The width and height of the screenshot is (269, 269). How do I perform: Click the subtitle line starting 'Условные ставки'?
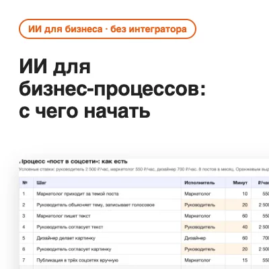[144, 169]
